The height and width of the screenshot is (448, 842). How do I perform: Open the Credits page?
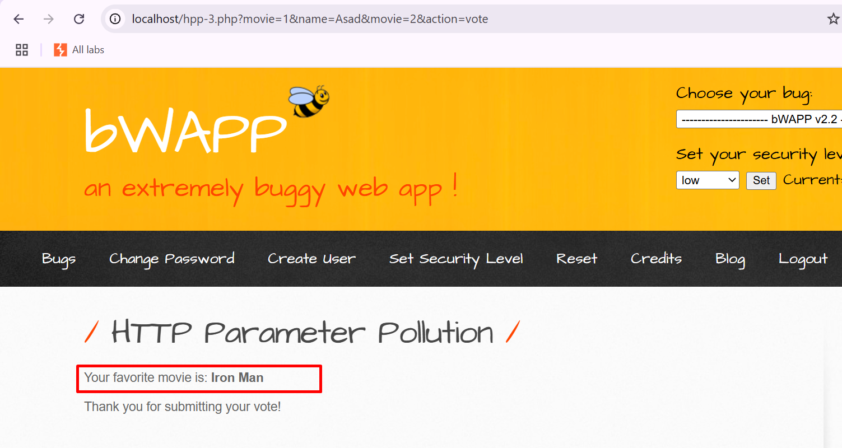point(656,259)
